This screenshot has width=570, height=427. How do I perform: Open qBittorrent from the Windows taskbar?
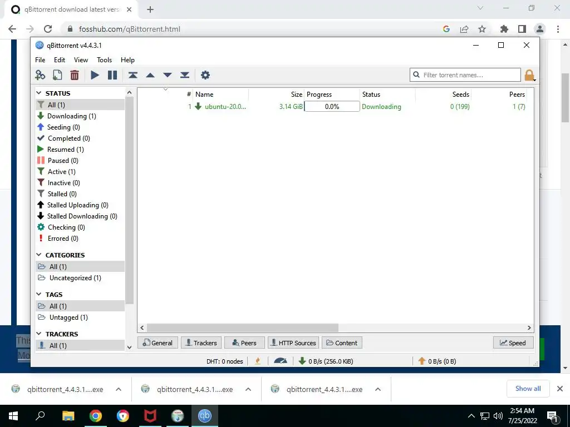(205, 416)
